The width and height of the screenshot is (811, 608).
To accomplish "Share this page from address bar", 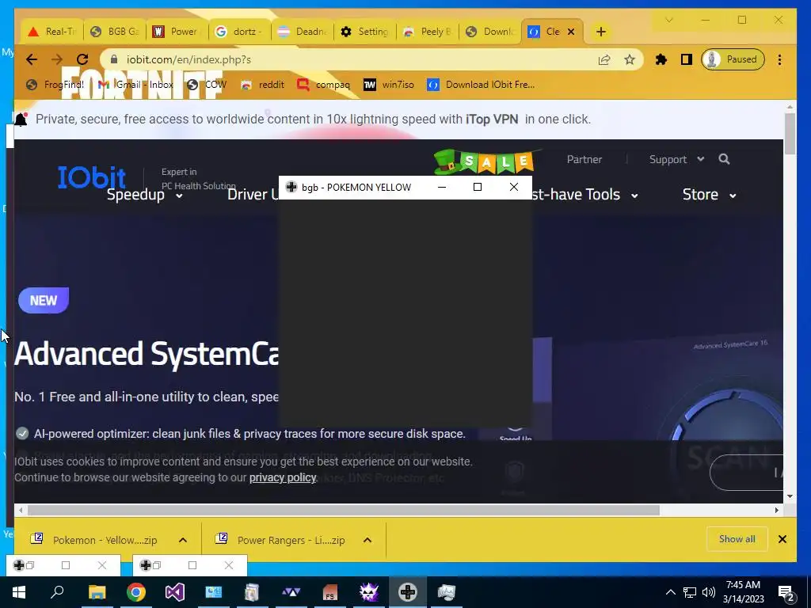I will pos(604,59).
